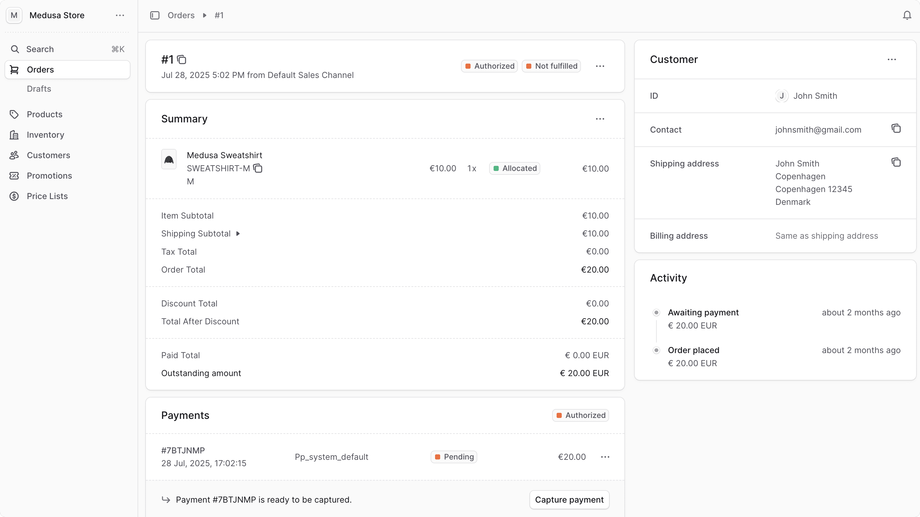Open the Price Lists section
This screenshot has width=920, height=517.
pyautogui.click(x=47, y=196)
